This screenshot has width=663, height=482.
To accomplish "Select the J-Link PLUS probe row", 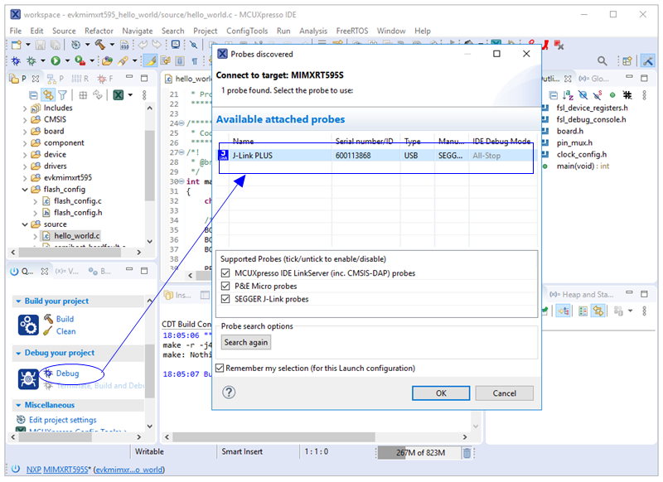I will pos(376,156).
